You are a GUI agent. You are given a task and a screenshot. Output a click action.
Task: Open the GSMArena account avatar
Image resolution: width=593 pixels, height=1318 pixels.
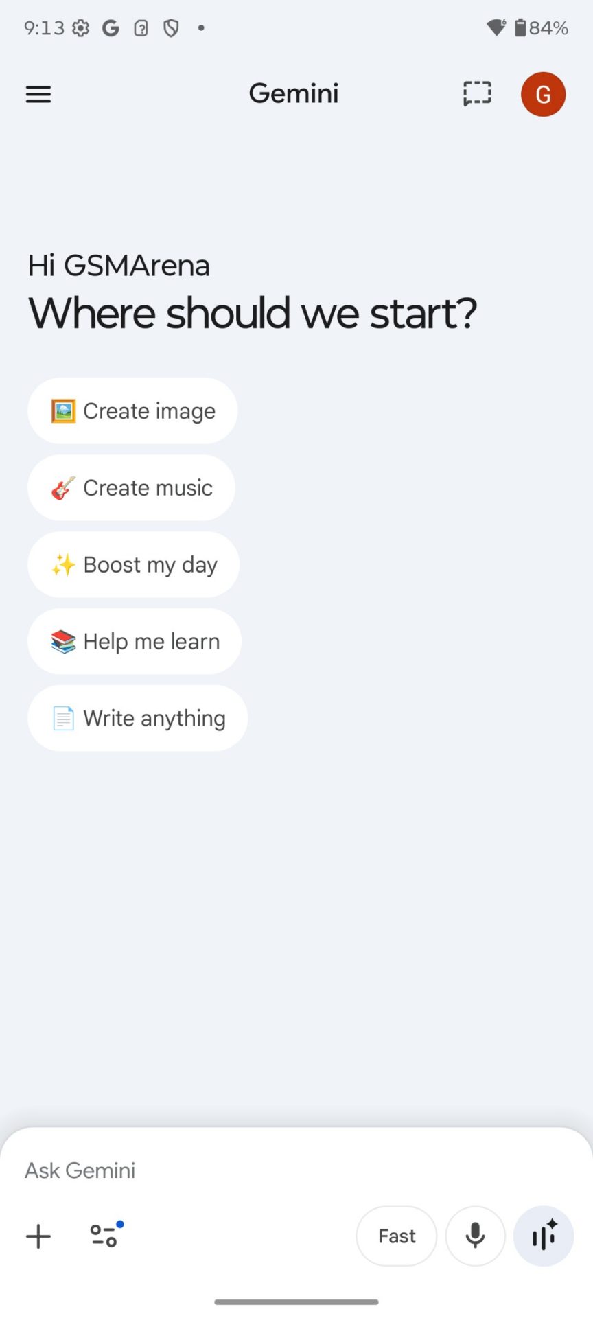[543, 94]
